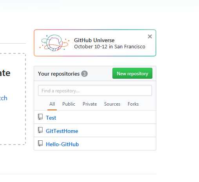Focus the Find a repository search field
The width and height of the screenshot is (199, 182).
tap(95, 90)
